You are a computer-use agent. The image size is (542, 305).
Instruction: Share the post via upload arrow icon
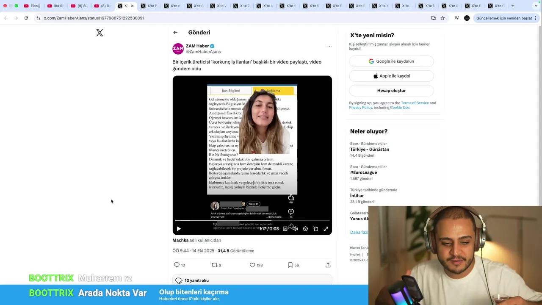pos(328,265)
